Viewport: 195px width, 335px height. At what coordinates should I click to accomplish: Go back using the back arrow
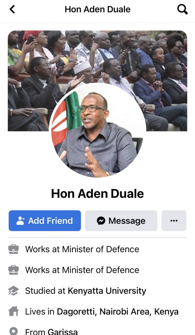coord(12,9)
